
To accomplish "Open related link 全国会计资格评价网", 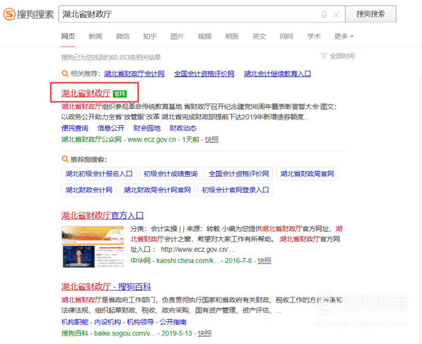I will (204, 74).
